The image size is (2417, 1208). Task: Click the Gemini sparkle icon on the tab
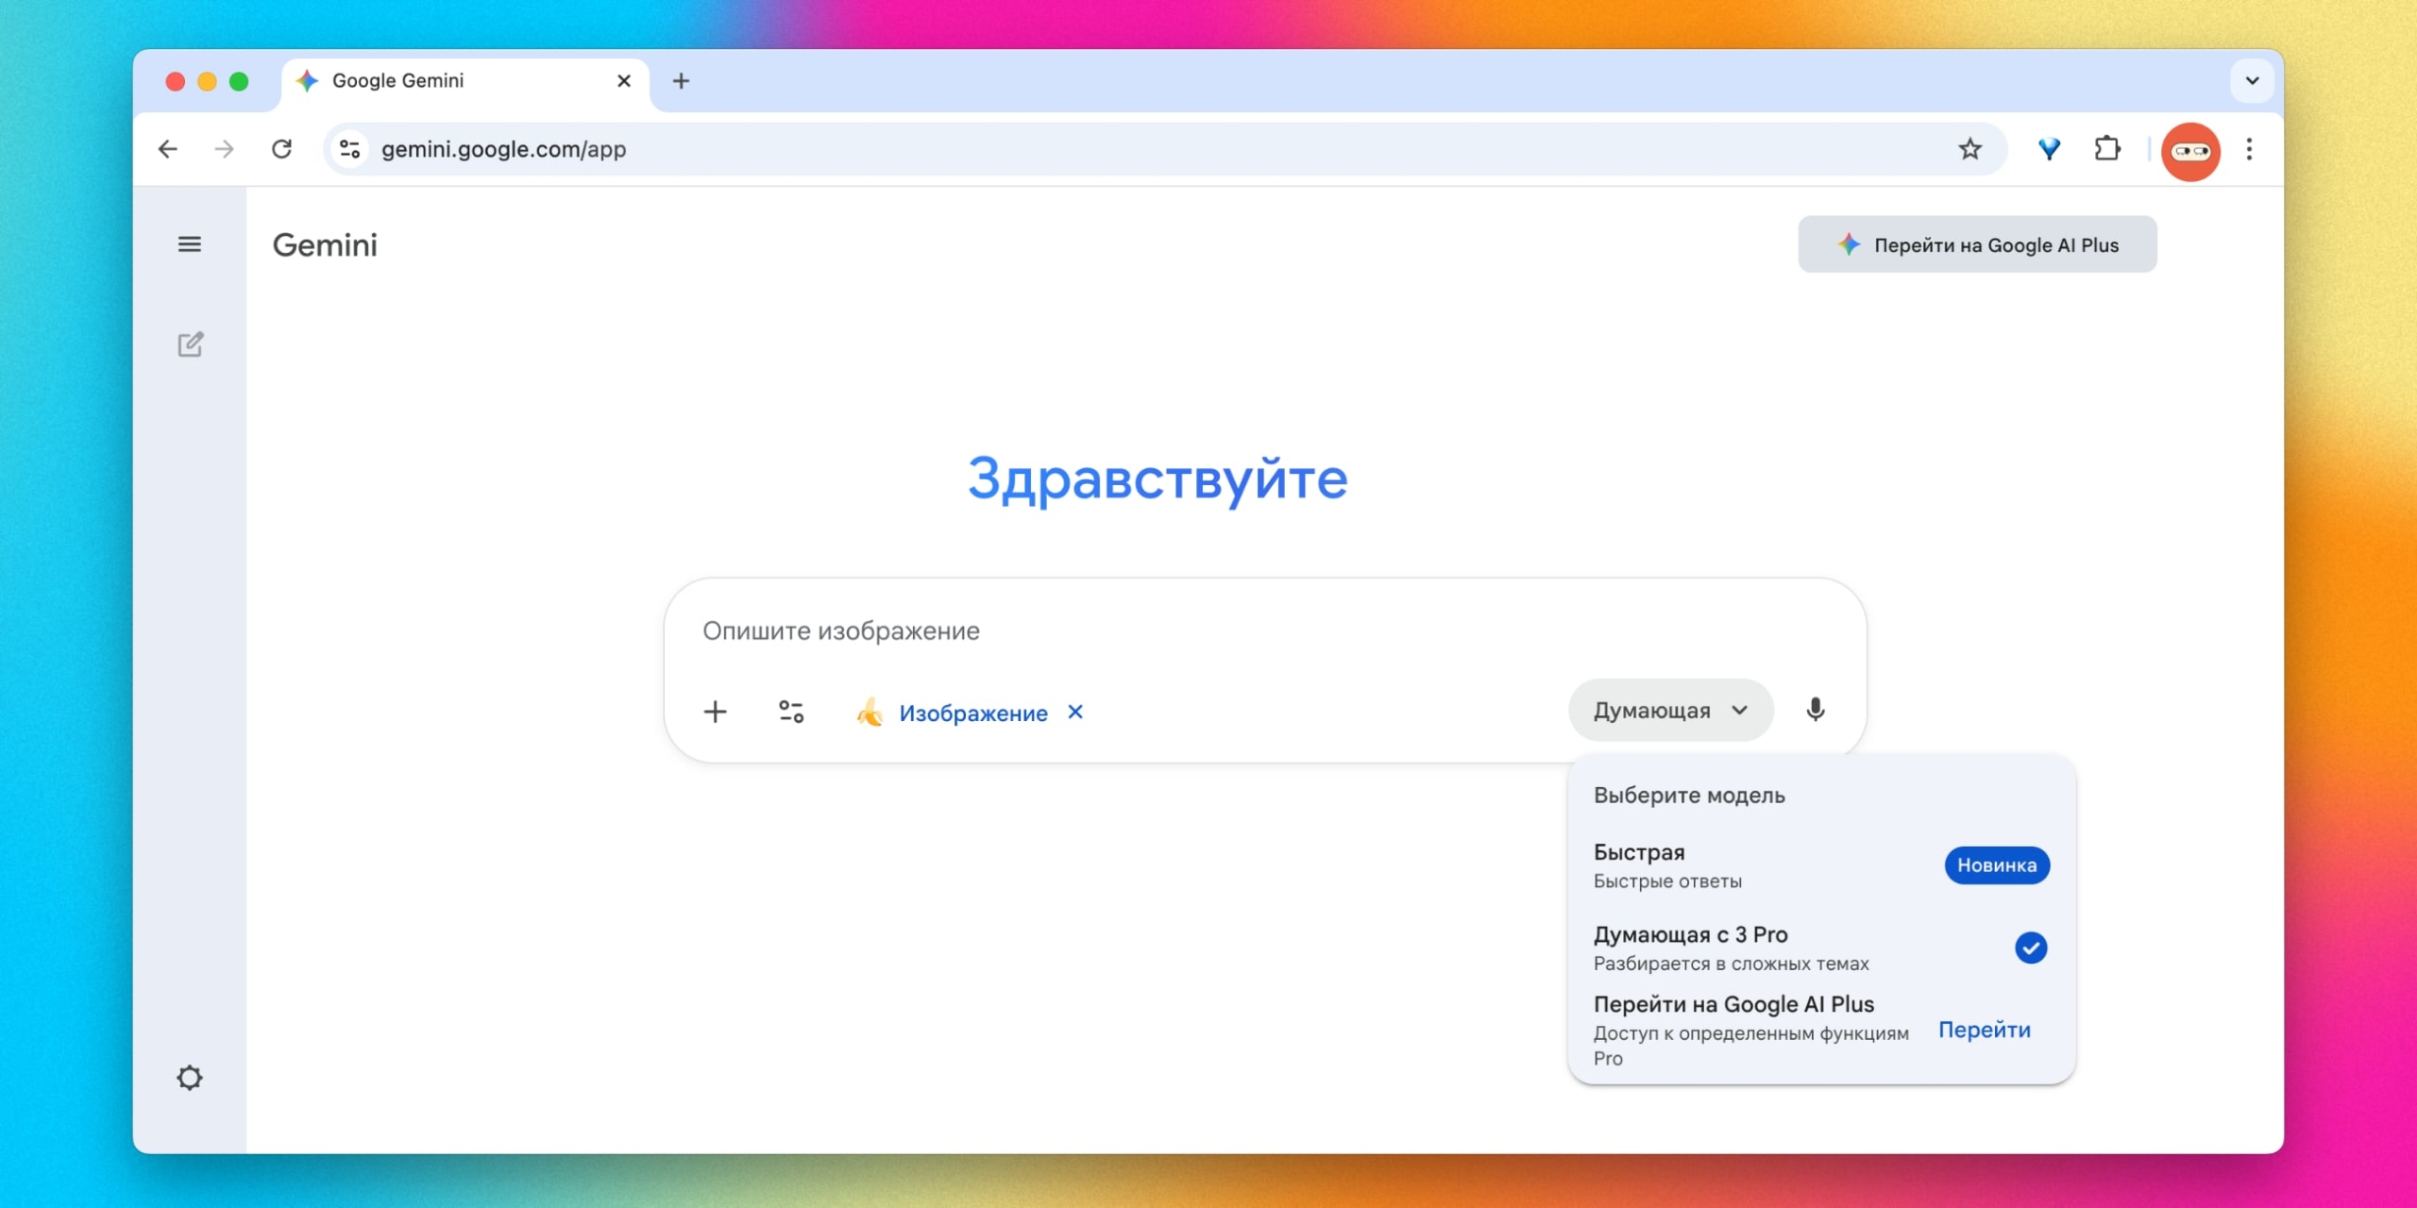[309, 81]
